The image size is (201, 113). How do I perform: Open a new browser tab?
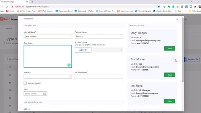tap(32, 2)
